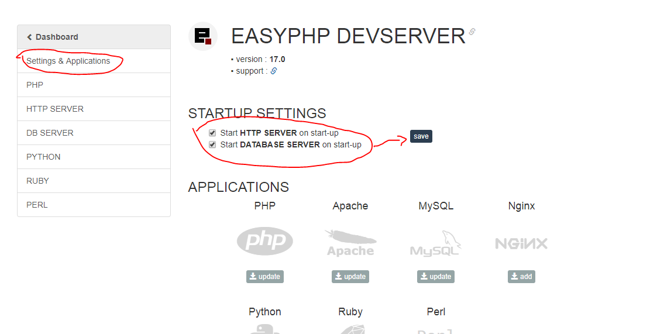Click the link icon next to EASYPHP DEVSERVER title
657x334 pixels.
(472, 32)
